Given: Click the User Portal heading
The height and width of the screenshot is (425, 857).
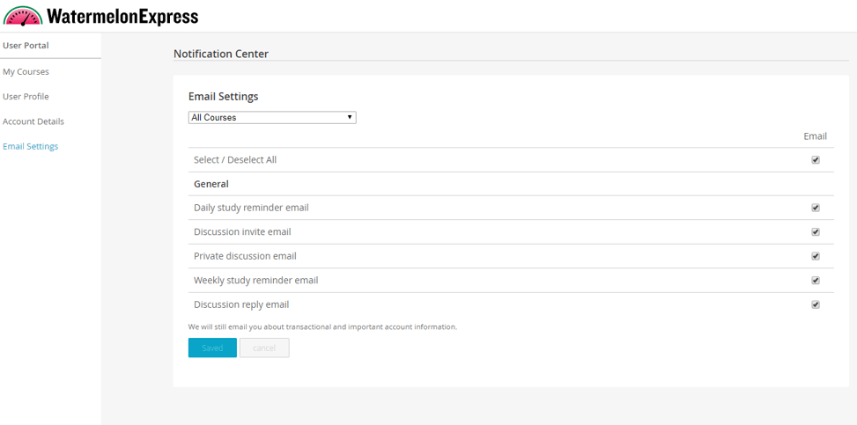Looking at the screenshot, I should (x=26, y=46).
